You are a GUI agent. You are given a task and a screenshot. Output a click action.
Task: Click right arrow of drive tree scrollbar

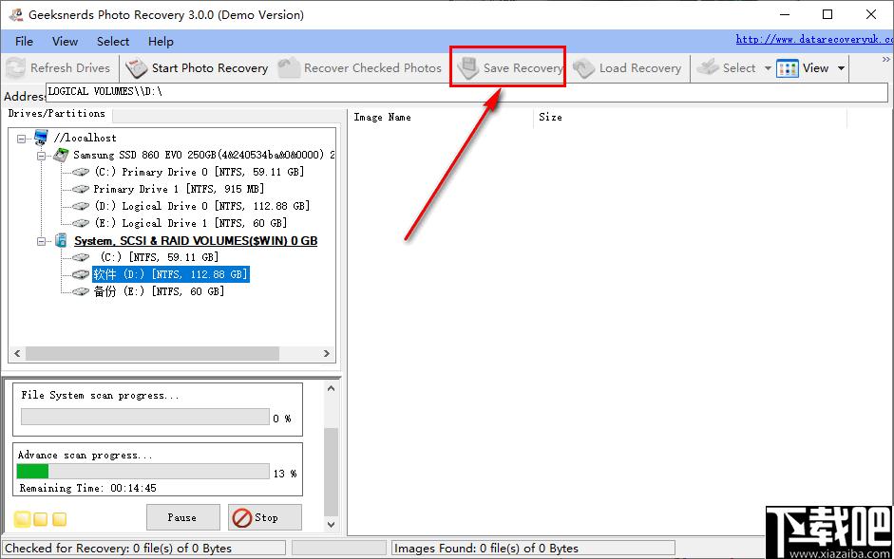327,353
